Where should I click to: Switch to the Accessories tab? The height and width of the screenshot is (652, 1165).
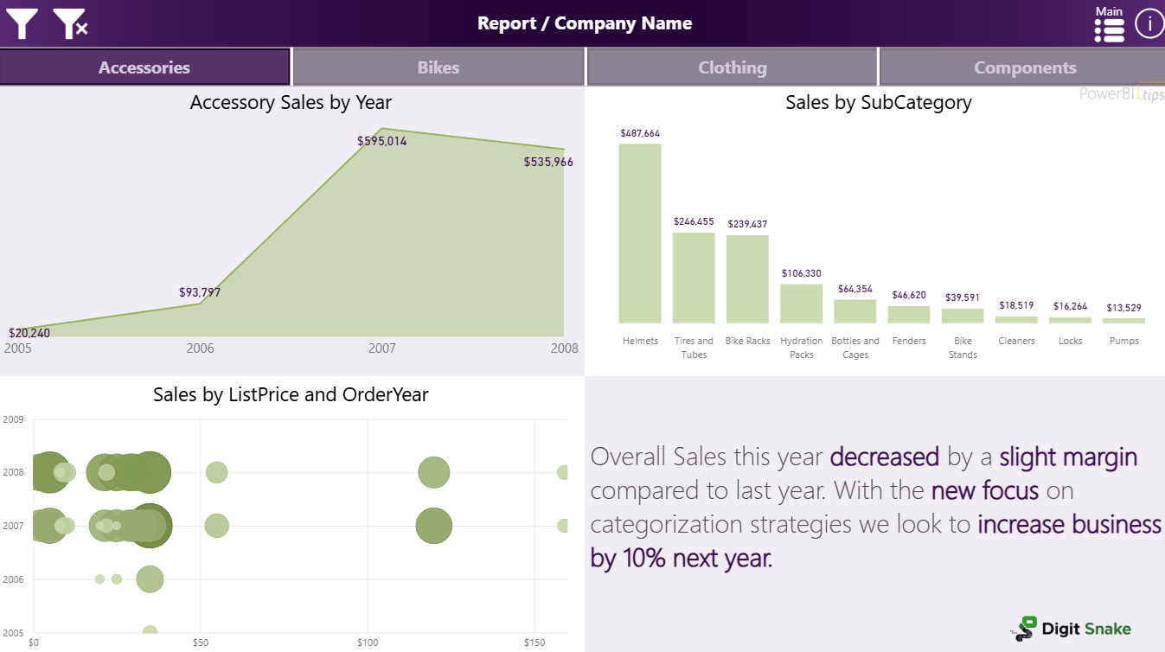tap(144, 67)
